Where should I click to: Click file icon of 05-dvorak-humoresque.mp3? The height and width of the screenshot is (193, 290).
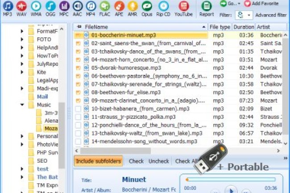pyautogui.click(x=86, y=68)
